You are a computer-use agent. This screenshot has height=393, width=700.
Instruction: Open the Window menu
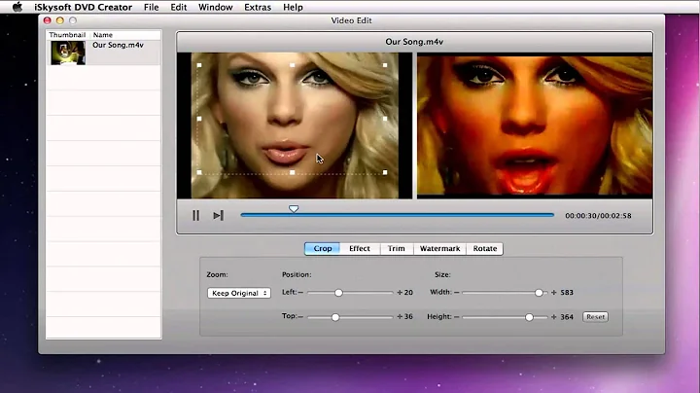pos(215,7)
